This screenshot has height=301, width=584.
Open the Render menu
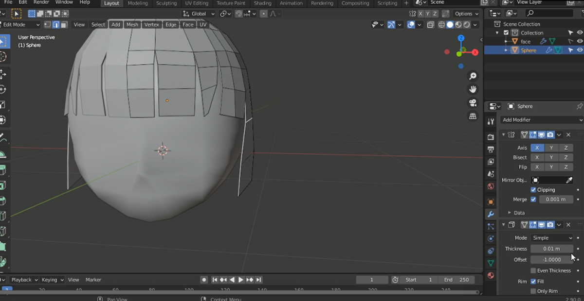(41, 2)
